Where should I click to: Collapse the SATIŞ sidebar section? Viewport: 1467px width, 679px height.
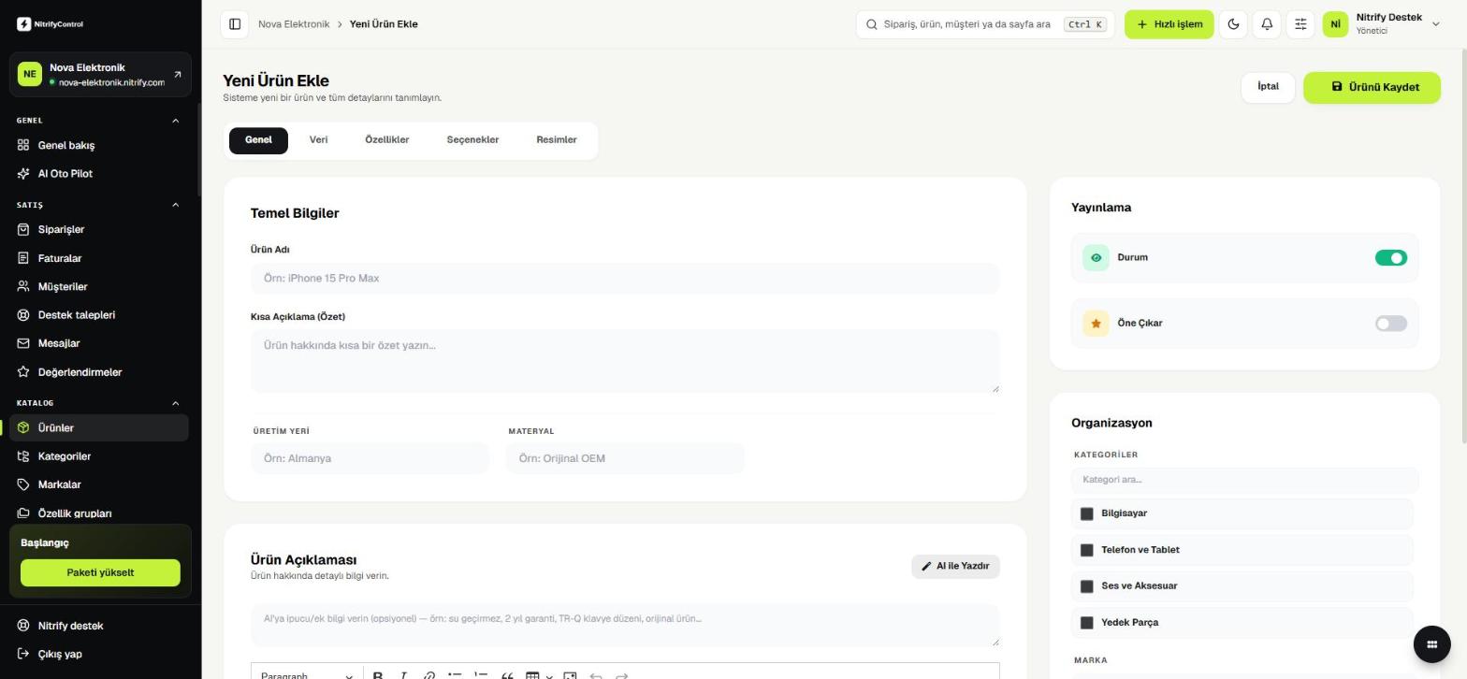coord(175,205)
